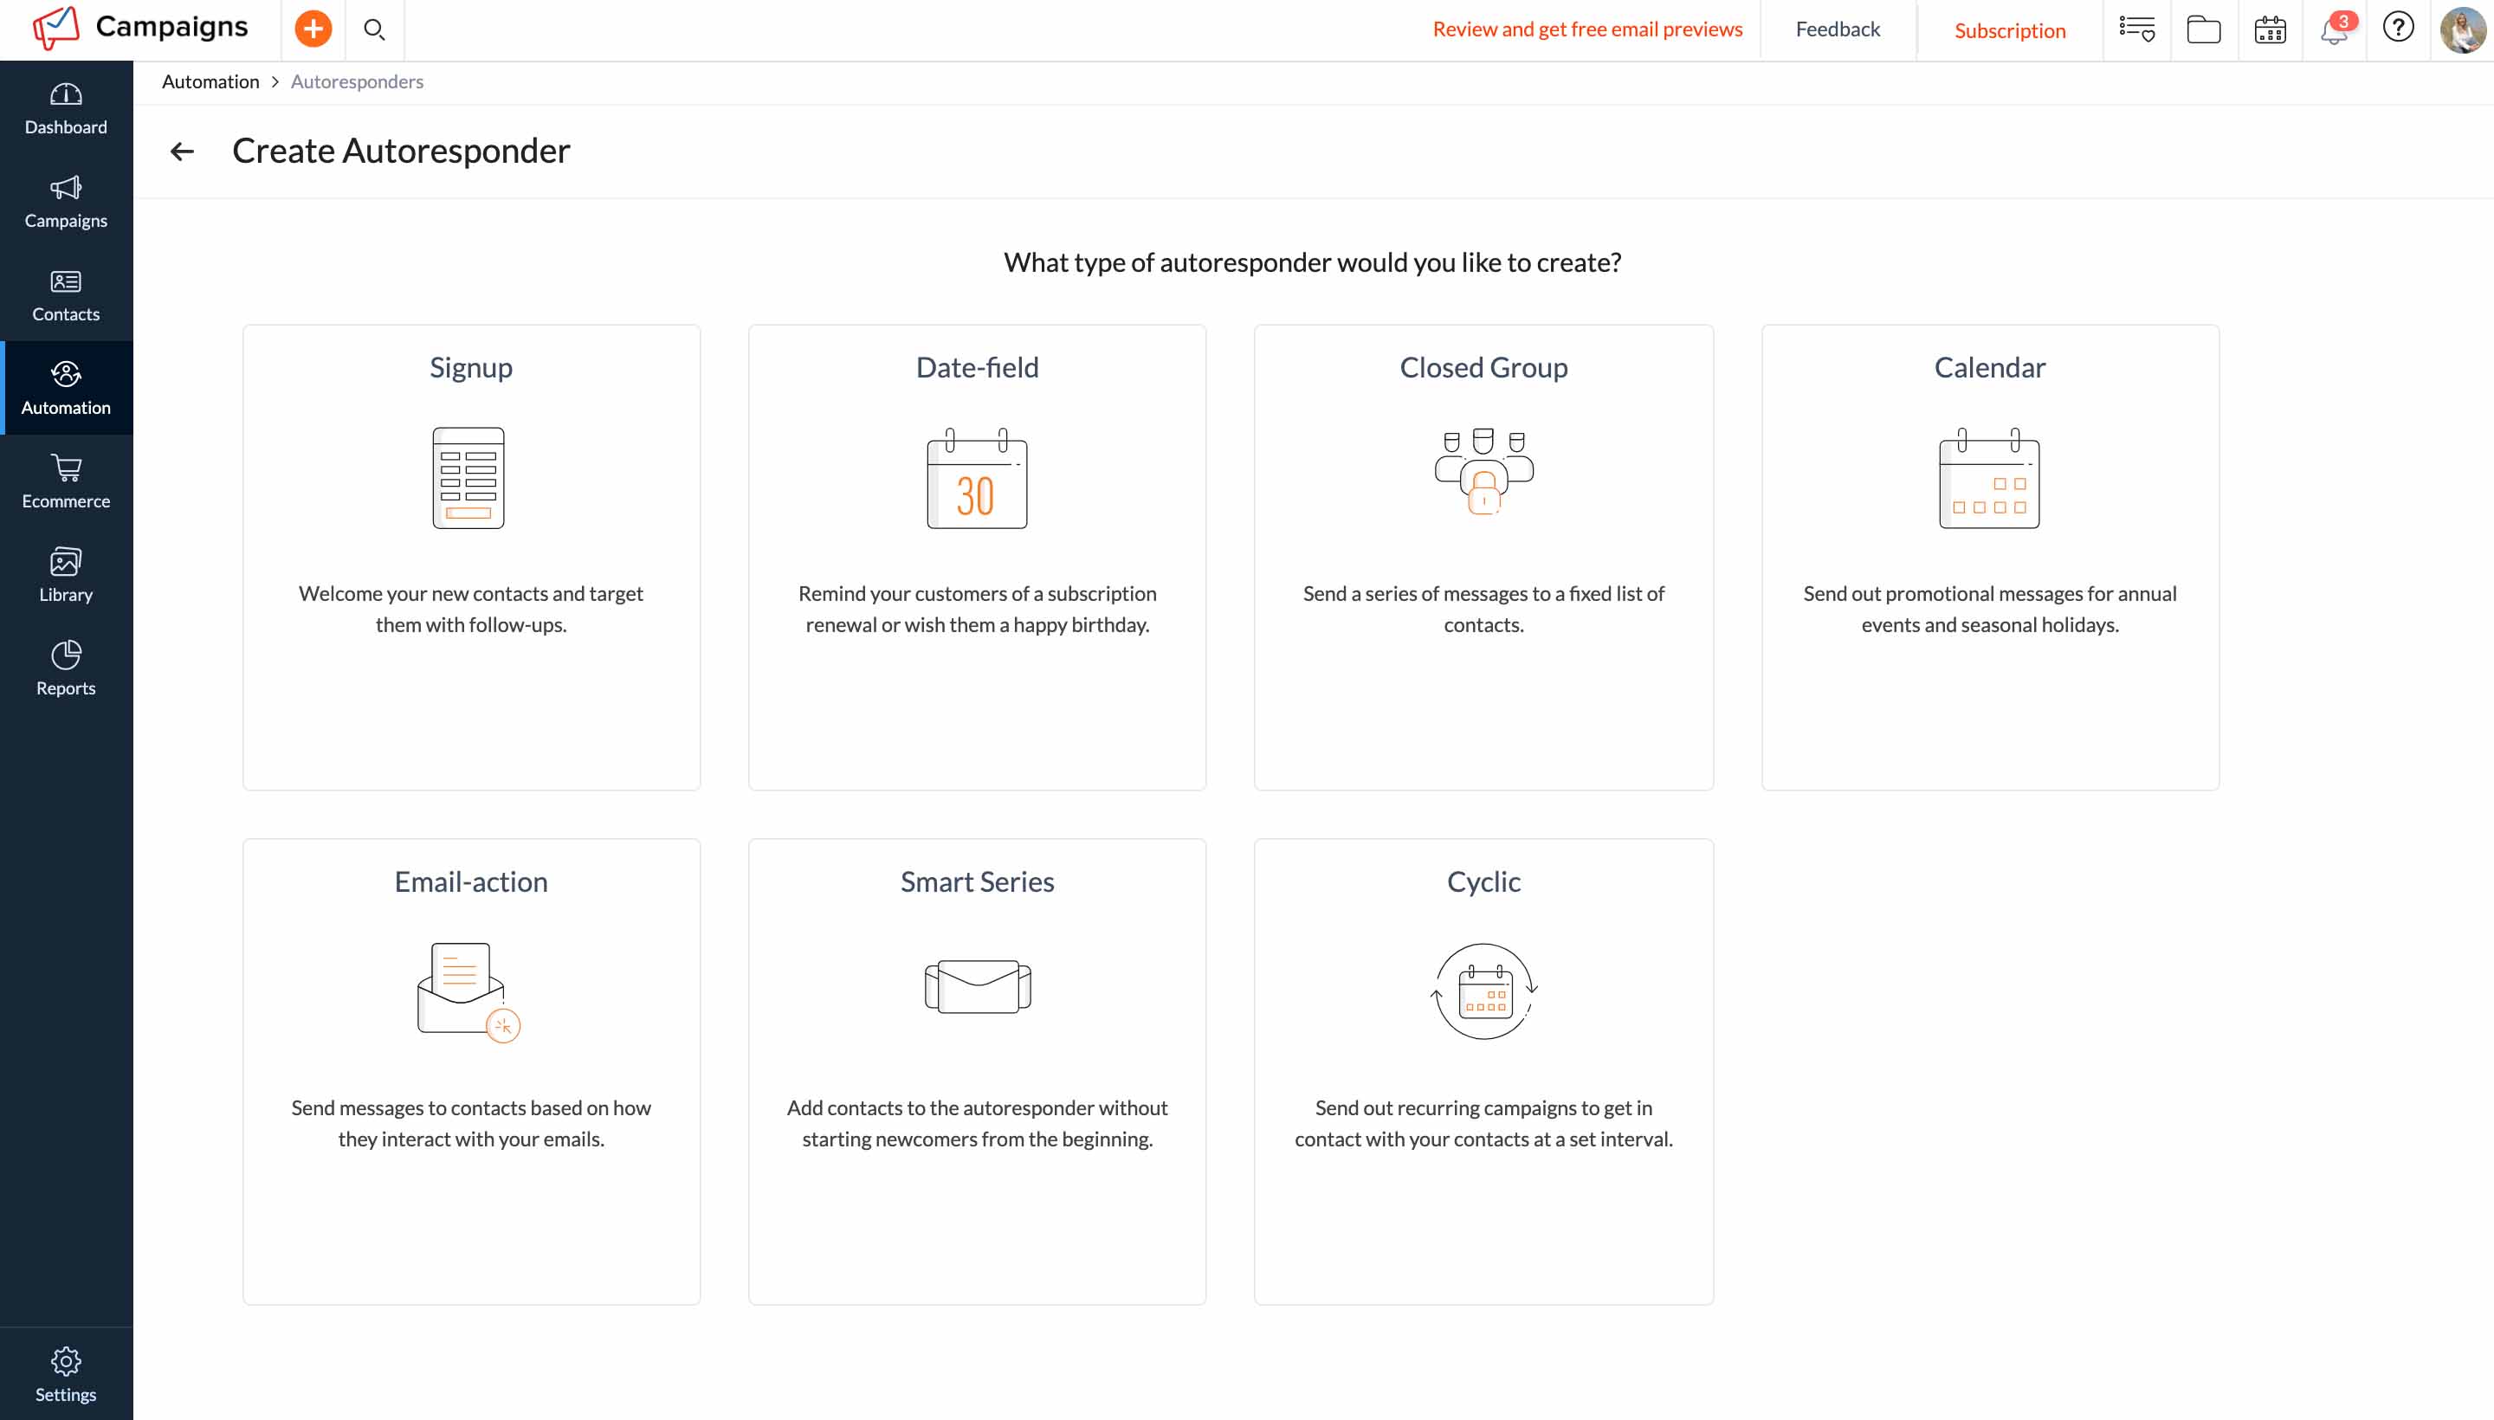The height and width of the screenshot is (1420, 2494).
Task: Click the Subscription link in header
Action: (x=2009, y=29)
